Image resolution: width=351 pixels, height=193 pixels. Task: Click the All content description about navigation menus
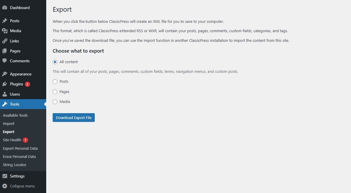(x=145, y=72)
